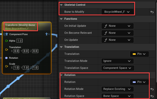Click the Component Pose output pin

pos(47,34)
